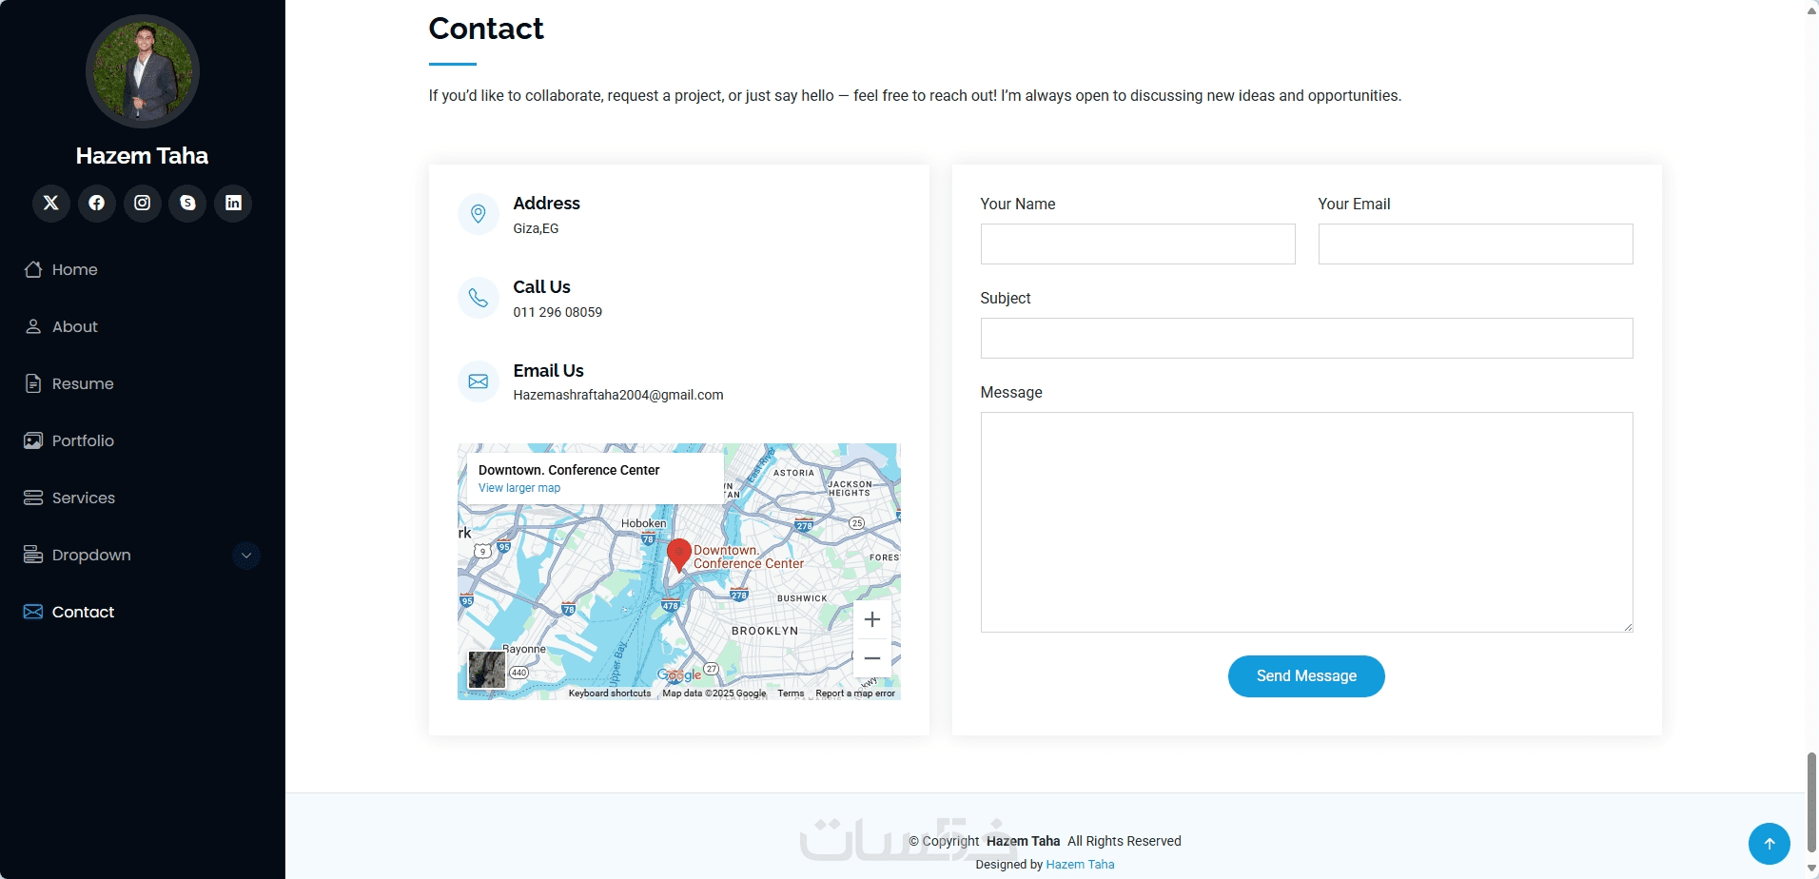This screenshot has width=1819, height=879.
Task: Open the Portfolio menu item
Action: [x=83, y=441]
